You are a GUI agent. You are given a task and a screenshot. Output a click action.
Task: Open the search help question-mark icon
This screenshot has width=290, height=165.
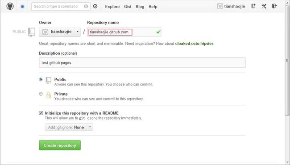point(86,7)
